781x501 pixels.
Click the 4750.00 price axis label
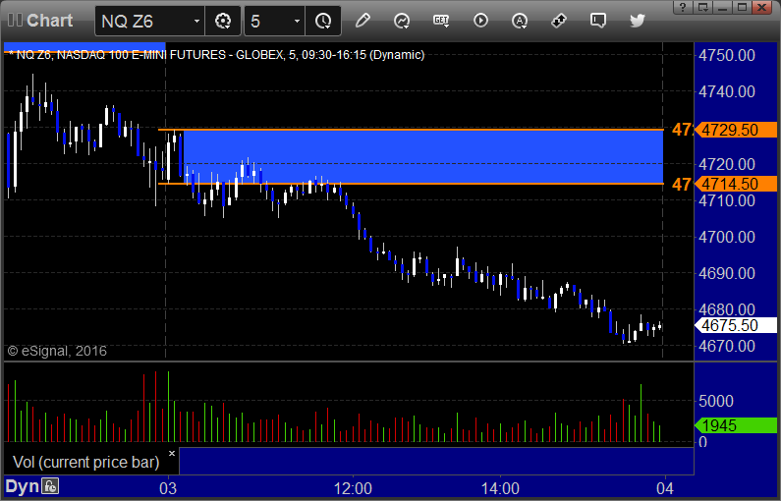click(727, 55)
